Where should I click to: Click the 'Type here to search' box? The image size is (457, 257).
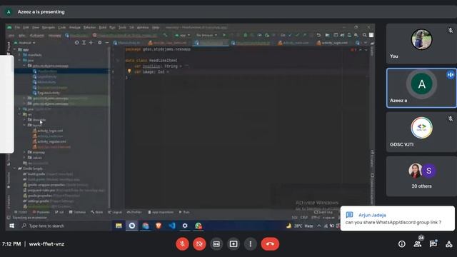[66, 226]
